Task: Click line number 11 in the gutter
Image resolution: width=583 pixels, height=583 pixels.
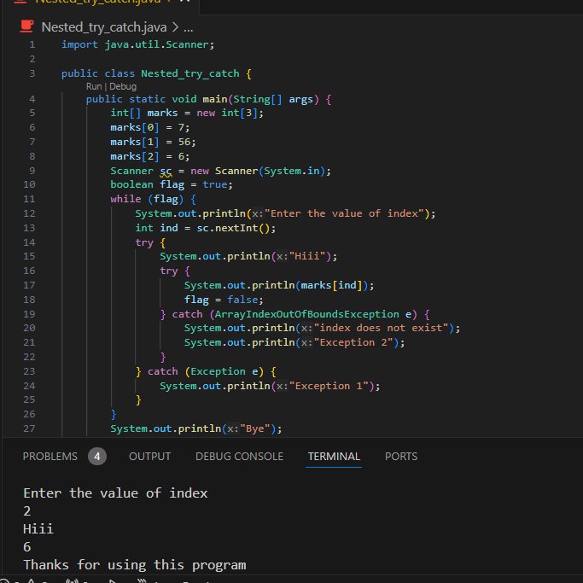Action: click(29, 199)
